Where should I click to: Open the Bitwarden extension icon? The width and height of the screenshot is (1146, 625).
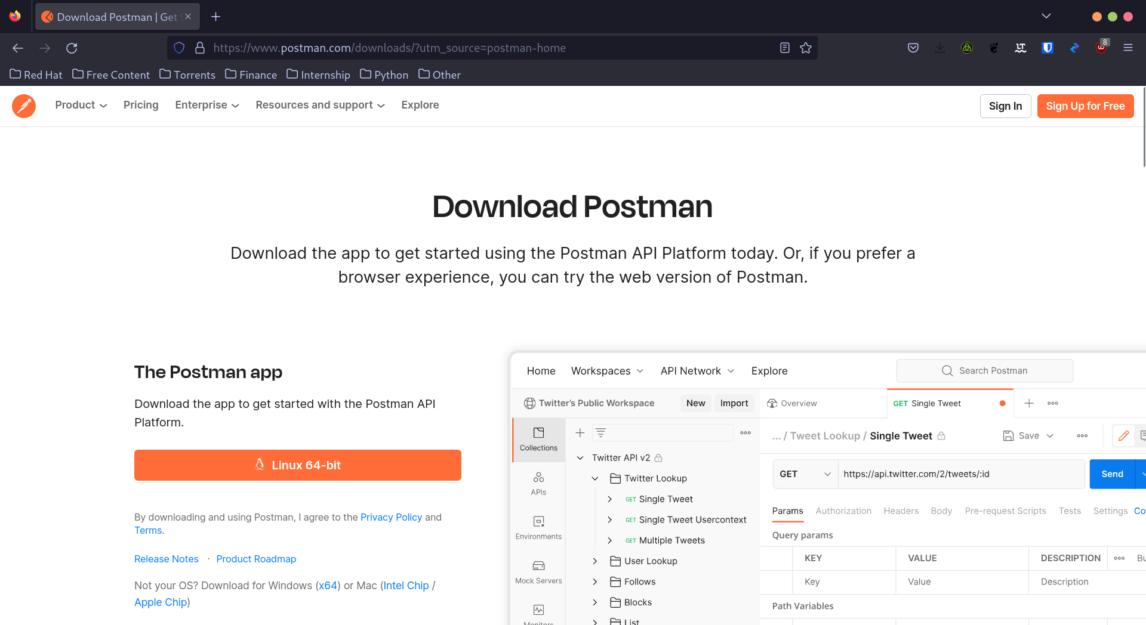1047,48
